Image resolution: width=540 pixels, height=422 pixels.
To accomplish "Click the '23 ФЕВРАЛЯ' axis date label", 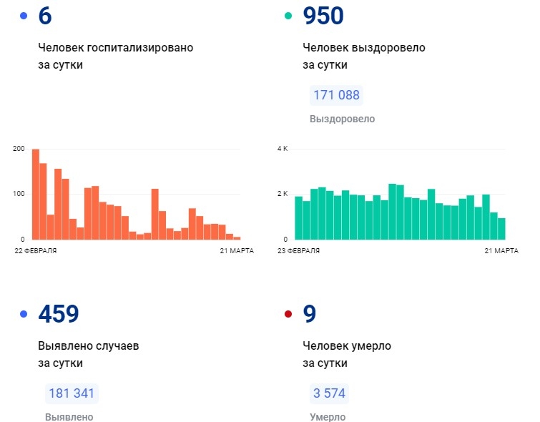I will (298, 251).
